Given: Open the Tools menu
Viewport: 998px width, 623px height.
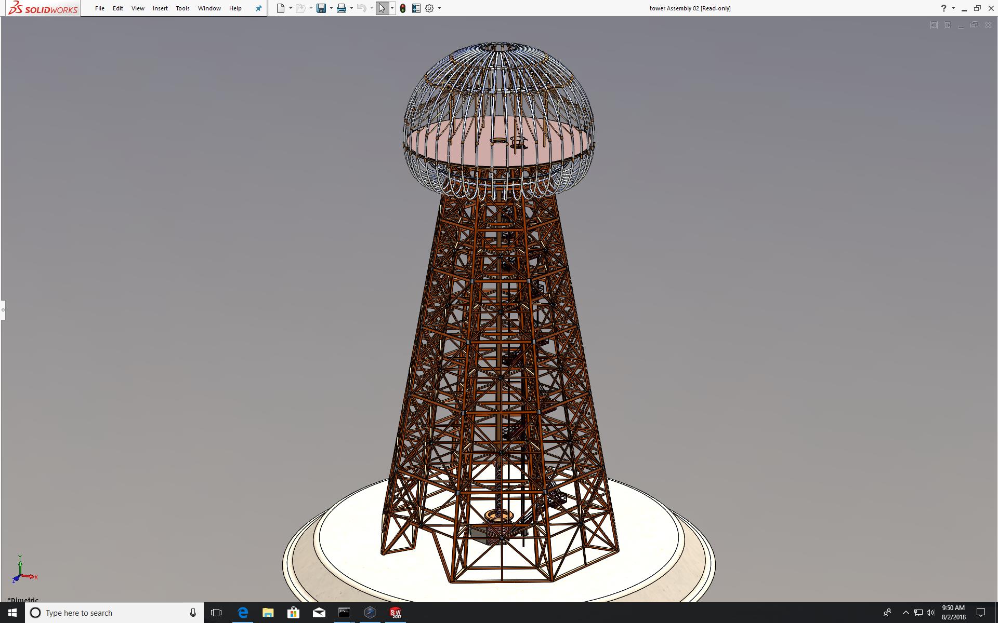Looking at the screenshot, I should (182, 8).
